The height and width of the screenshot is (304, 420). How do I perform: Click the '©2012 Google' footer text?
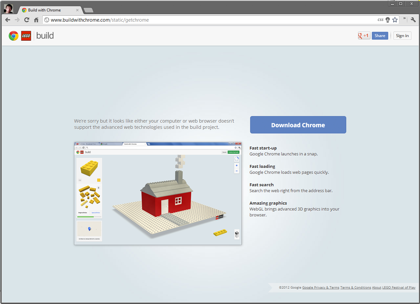coord(290,288)
